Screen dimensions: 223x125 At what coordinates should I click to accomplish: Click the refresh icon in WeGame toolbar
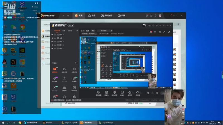68,16
